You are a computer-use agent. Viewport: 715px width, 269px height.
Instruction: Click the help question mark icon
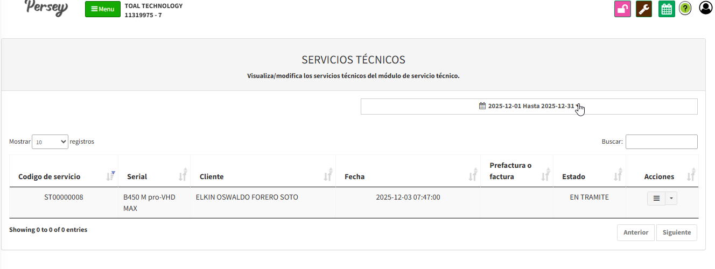click(685, 9)
